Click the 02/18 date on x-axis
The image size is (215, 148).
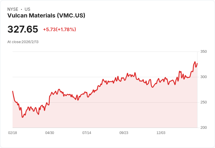(x=13, y=133)
